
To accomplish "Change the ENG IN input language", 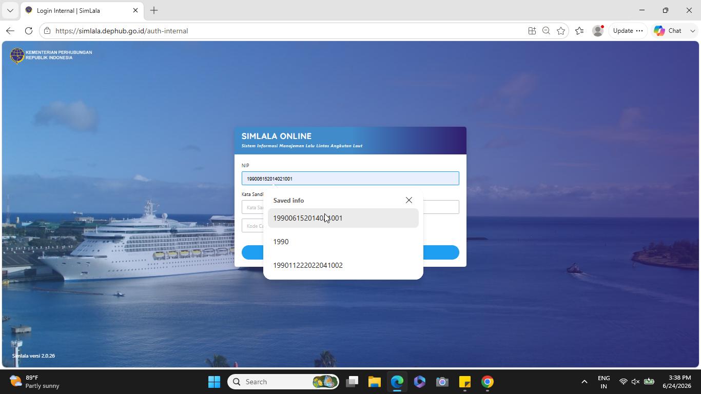I will [x=604, y=382].
